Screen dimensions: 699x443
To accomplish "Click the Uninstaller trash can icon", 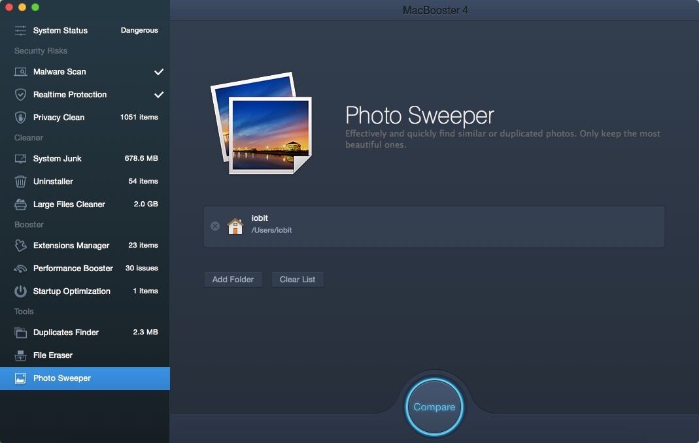I will [20, 182].
